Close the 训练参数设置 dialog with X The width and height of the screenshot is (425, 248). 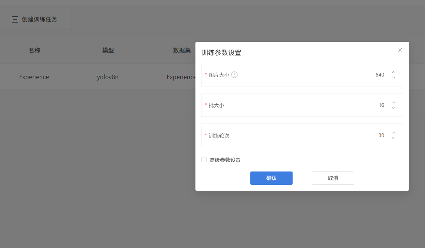pyautogui.click(x=400, y=50)
